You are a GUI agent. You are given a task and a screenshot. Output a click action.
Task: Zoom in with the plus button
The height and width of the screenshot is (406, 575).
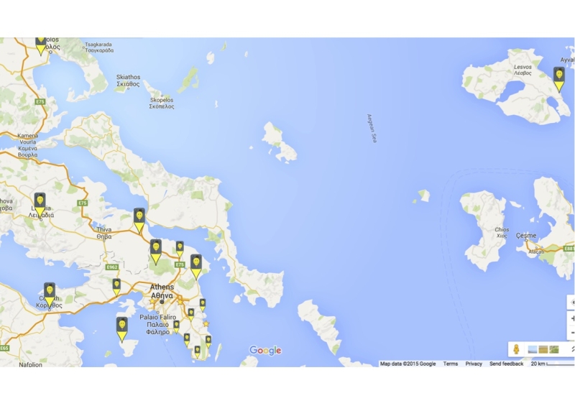571,318
